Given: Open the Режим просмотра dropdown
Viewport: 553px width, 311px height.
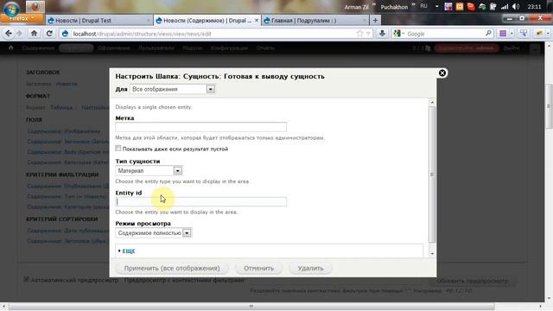Looking at the screenshot, I should [154, 233].
